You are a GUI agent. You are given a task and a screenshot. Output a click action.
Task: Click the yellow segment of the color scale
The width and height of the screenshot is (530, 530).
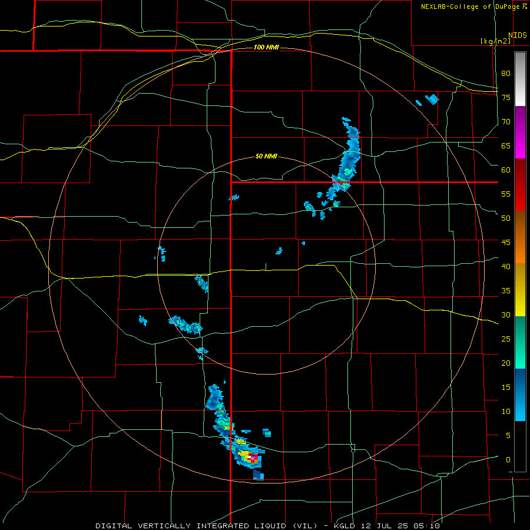[x=520, y=290]
